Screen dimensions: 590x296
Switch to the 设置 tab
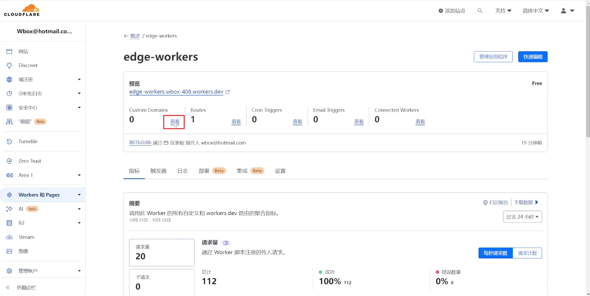[280, 171]
